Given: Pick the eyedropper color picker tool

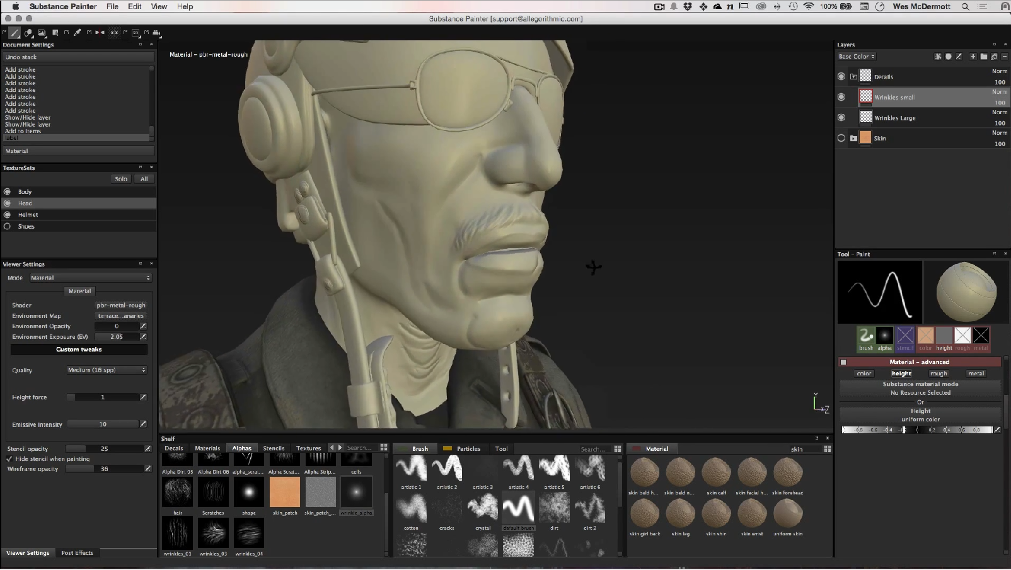Looking at the screenshot, I should pyautogui.click(x=78, y=33).
